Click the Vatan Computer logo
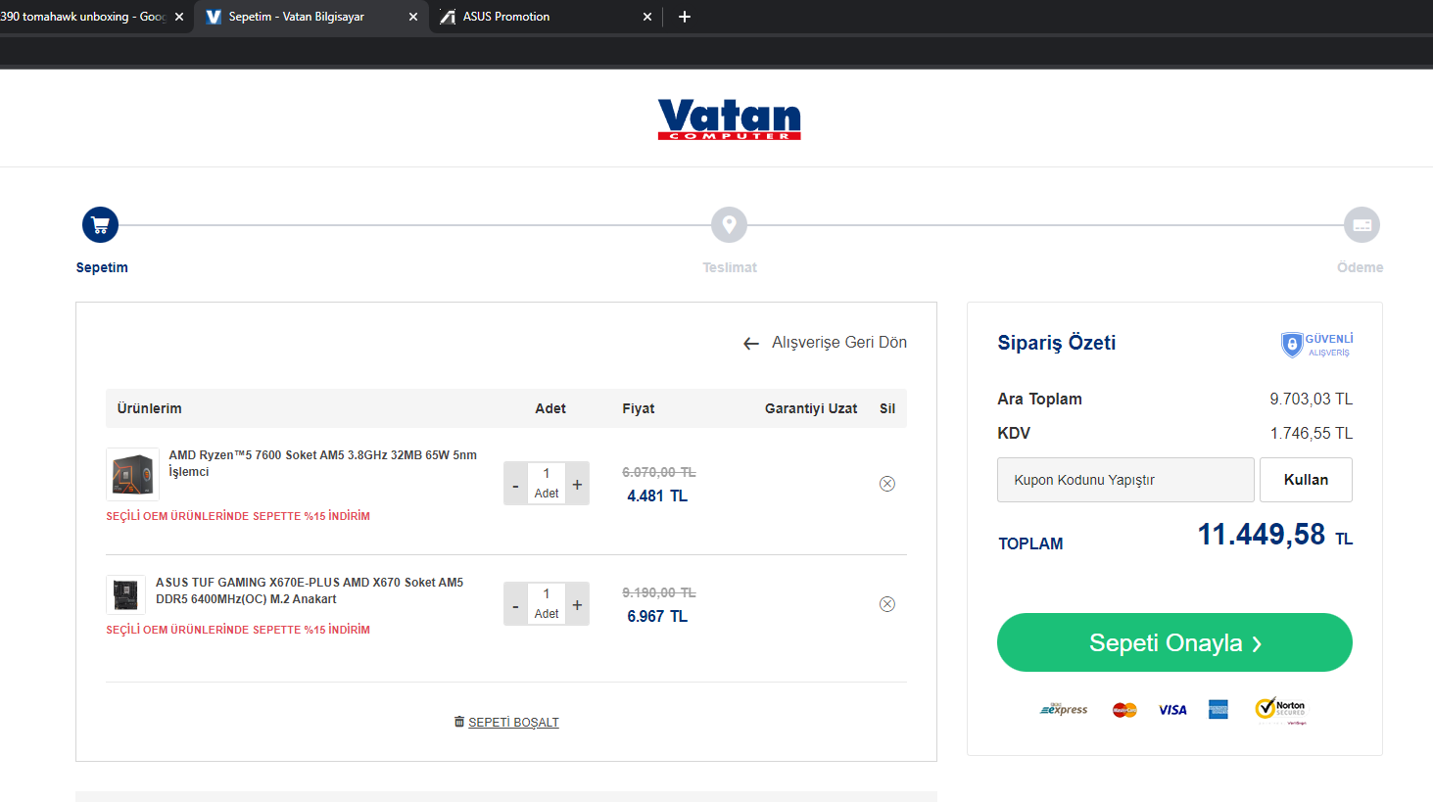The width and height of the screenshot is (1433, 802). click(730, 119)
